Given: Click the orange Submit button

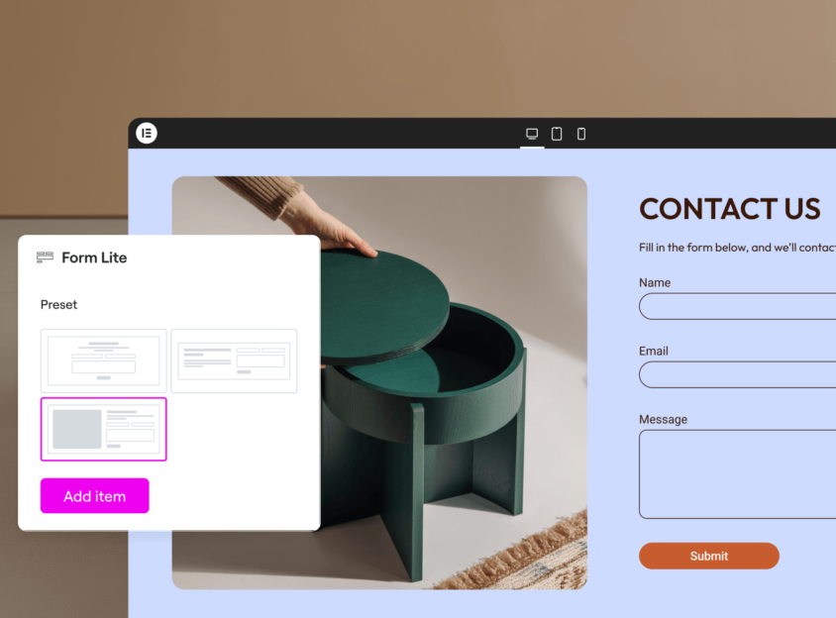Looking at the screenshot, I should pos(709,557).
